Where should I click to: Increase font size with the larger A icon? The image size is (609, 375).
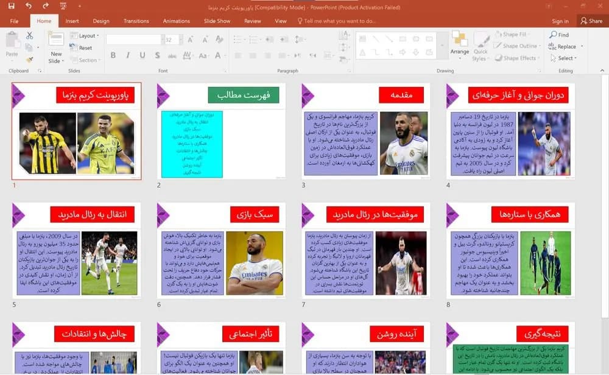click(x=190, y=40)
